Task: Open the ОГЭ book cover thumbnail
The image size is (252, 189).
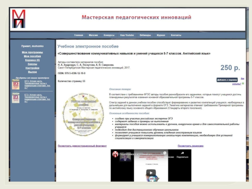Action: 15,84
